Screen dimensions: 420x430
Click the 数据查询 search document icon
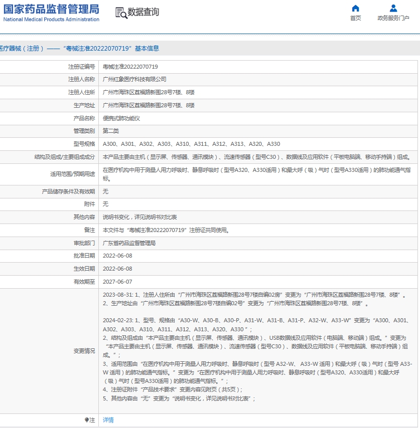pos(121,13)
